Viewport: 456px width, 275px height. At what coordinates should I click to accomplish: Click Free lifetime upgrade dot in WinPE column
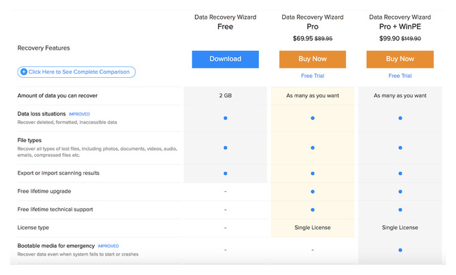[400, 191]
